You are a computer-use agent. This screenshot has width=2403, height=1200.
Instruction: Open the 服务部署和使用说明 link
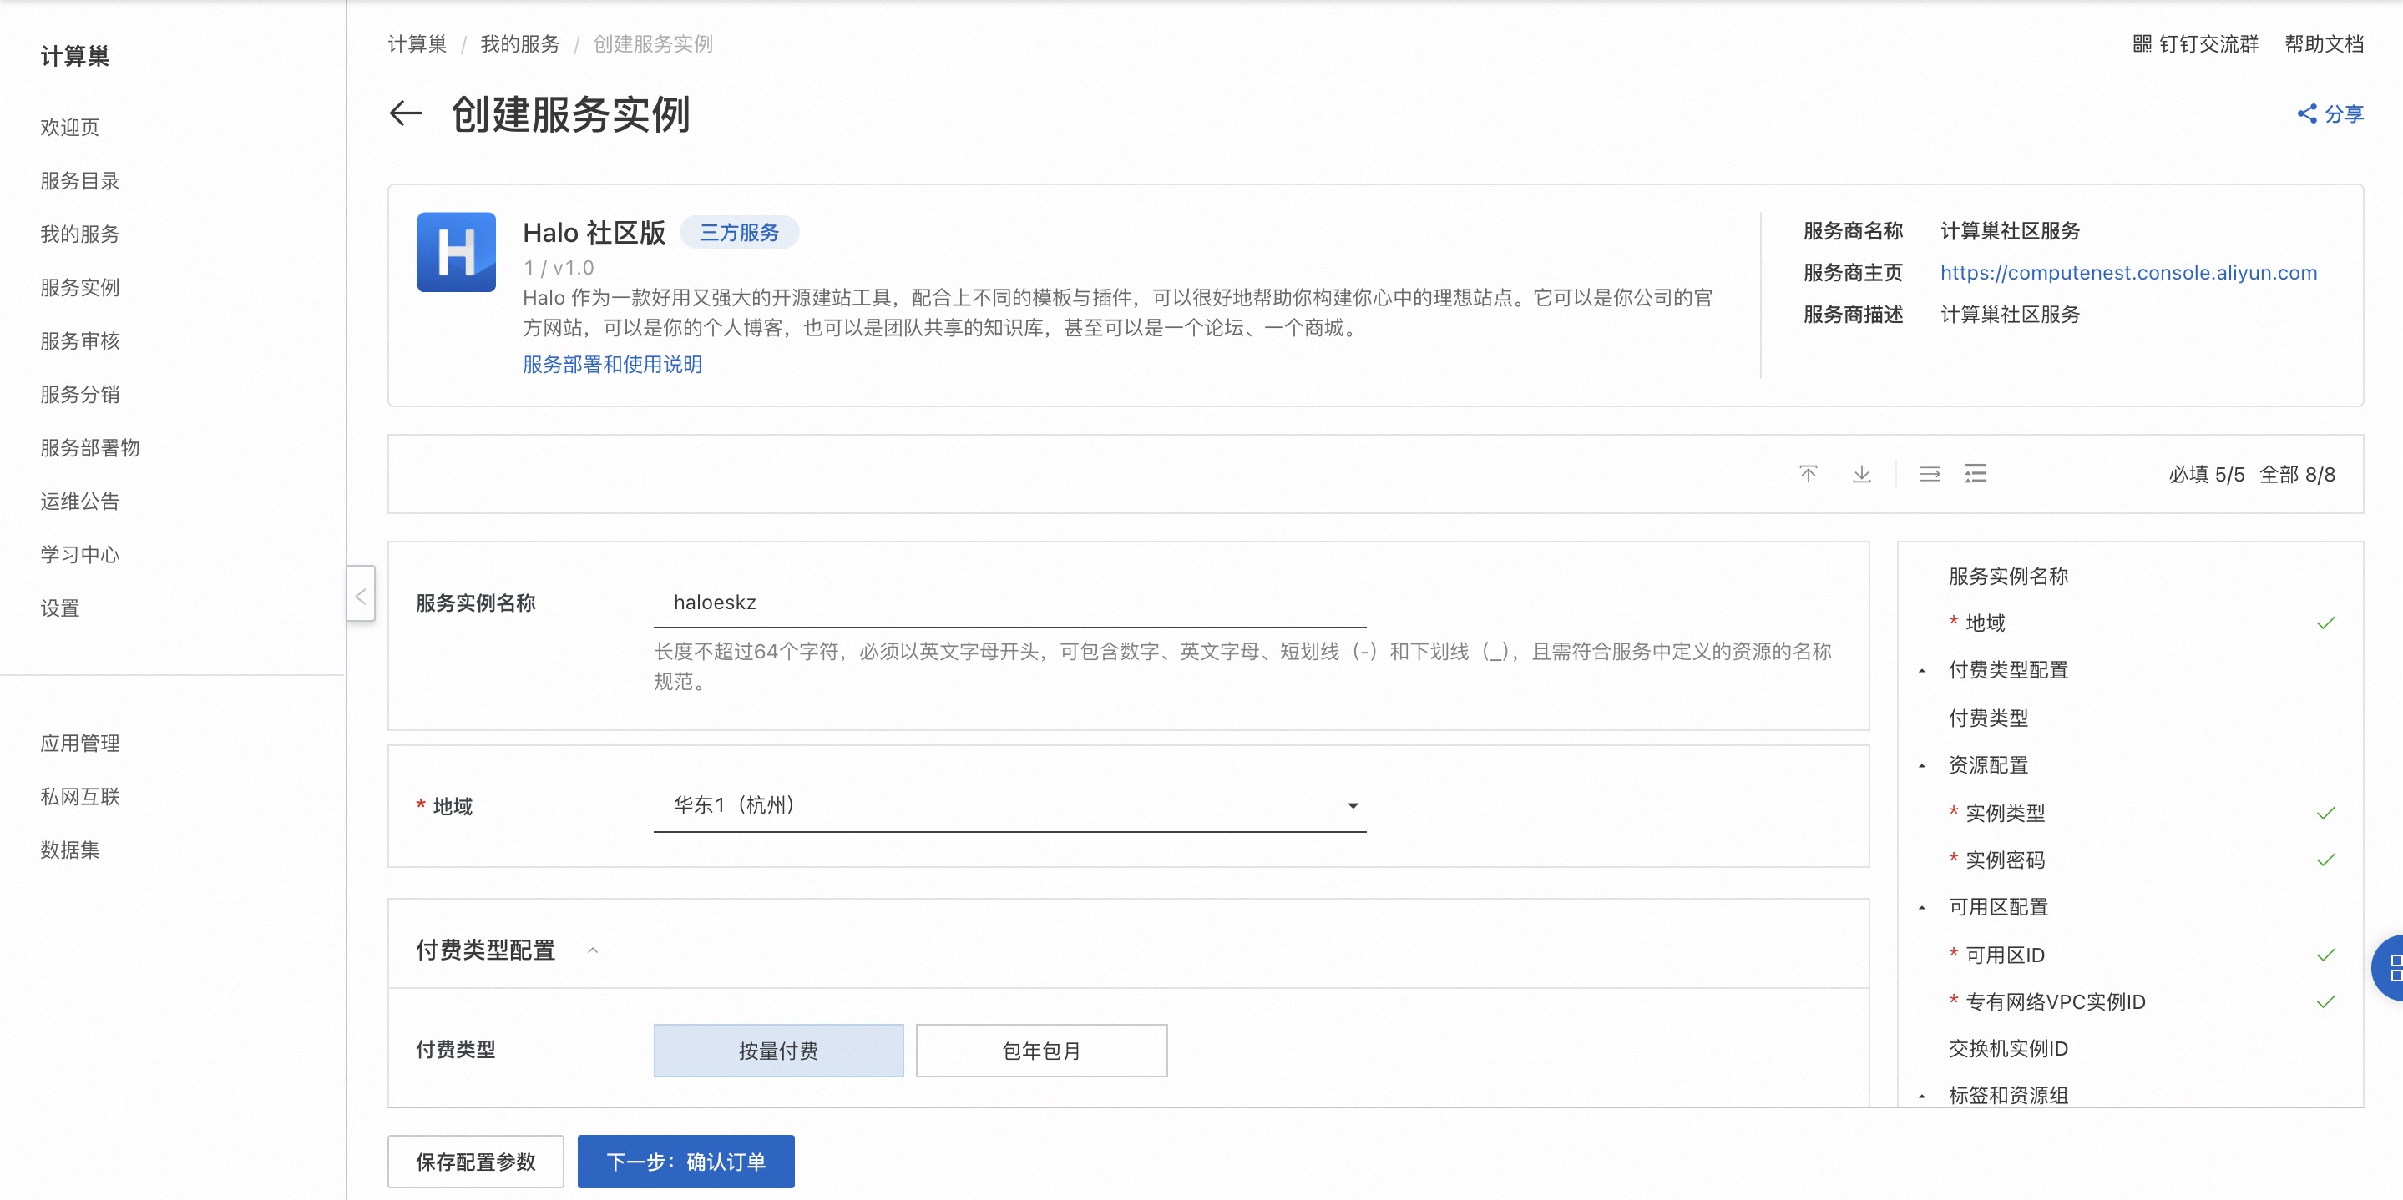click(612, 365)
